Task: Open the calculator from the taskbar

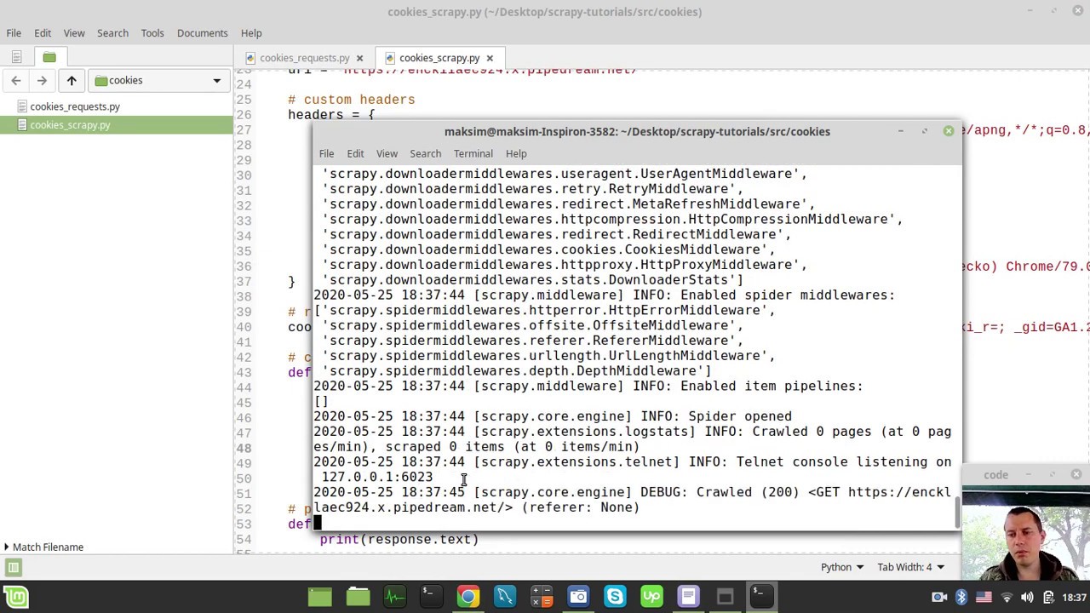Action: 542,597
